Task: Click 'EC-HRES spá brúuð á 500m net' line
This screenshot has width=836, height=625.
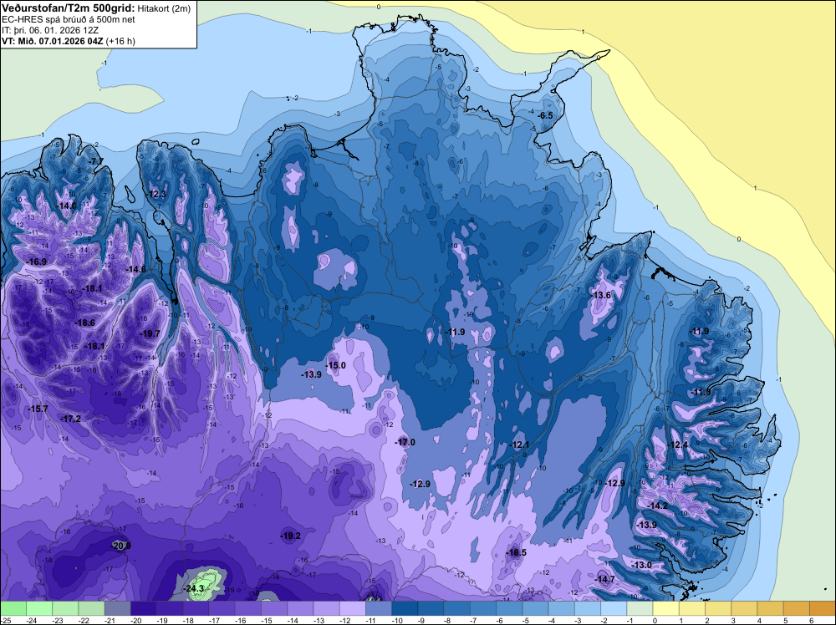Action: pyautogui.click(x=69, y=20)
